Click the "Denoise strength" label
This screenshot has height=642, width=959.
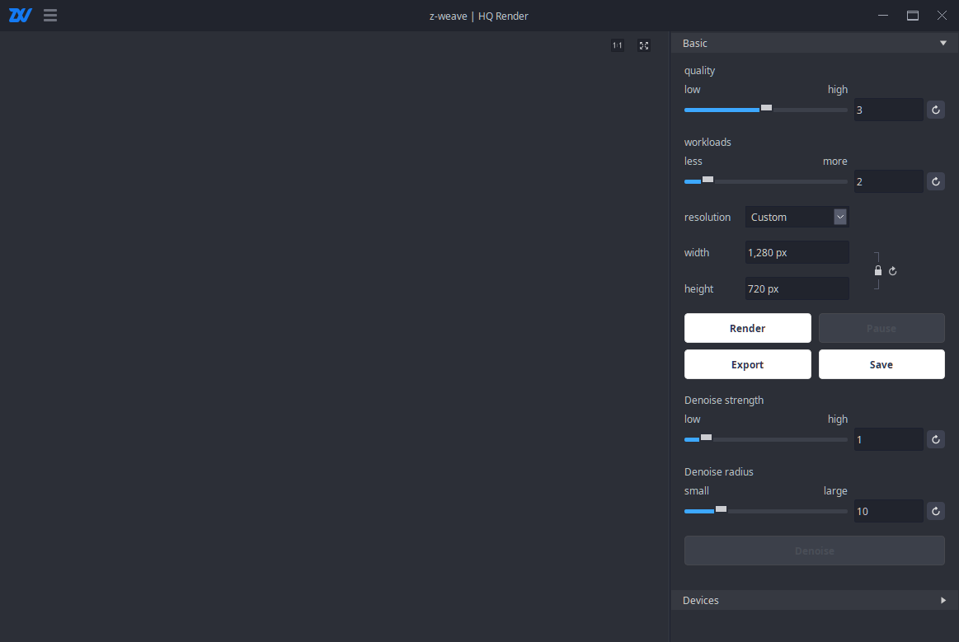[x=723, y=400]
